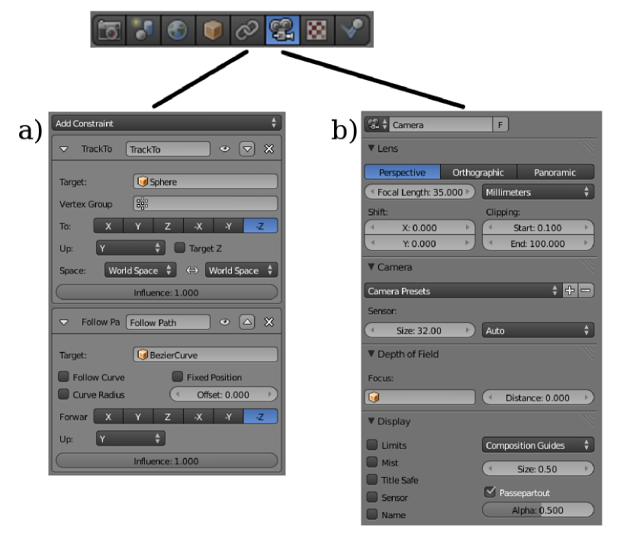Image resolution: width=633 pixels, height=554 pixels.
Task: Click the Clipping End value field
Action: pos(538,243)
